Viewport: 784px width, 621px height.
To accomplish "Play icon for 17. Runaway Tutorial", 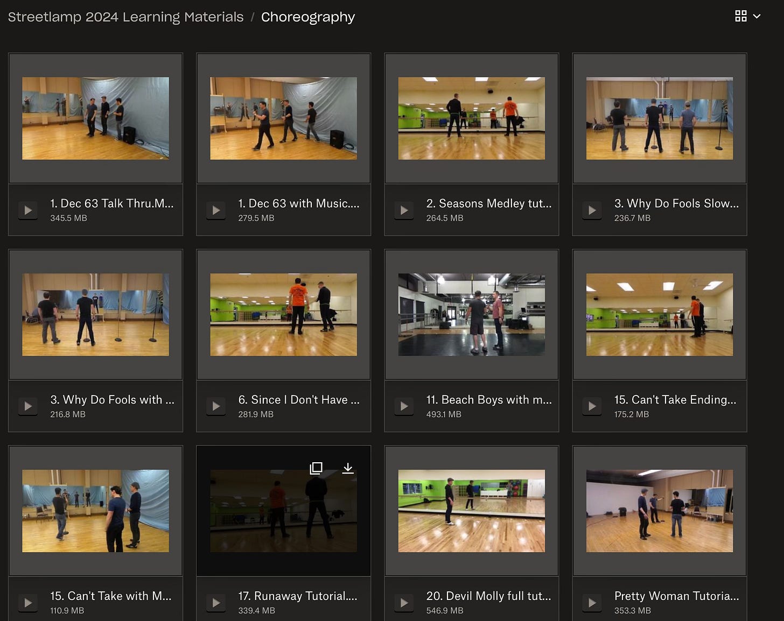I will pyautogui.click(x=216, y=603).
